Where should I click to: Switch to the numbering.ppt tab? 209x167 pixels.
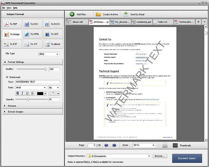pos(142,22)
